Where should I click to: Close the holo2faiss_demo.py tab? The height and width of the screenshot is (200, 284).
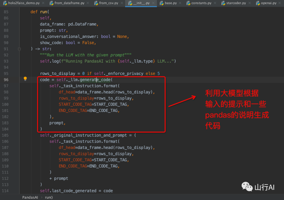[x=43, y=3]
